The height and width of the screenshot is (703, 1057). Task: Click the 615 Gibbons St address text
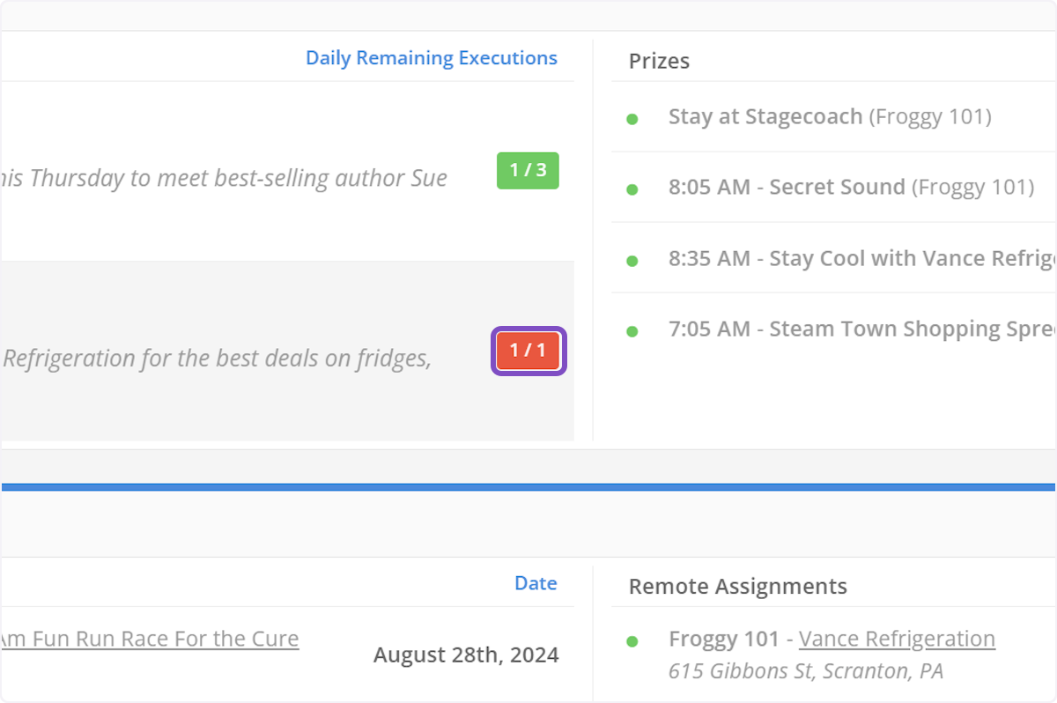[x=805, y=671]
